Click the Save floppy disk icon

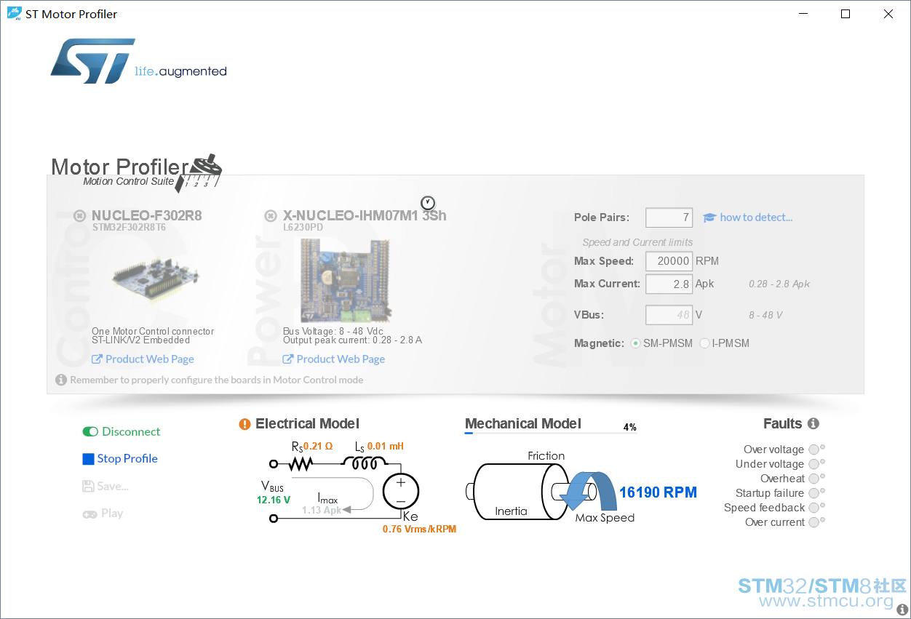[x=88, y=486]
